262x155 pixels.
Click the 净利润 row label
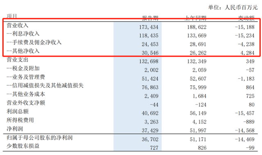click(15, 129)
